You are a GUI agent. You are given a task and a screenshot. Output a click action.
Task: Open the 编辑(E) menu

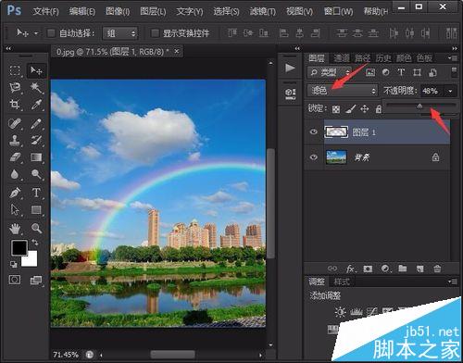(x=82, y=11)
